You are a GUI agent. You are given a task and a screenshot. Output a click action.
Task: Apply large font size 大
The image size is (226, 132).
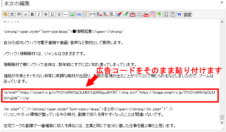pos(12,14)
